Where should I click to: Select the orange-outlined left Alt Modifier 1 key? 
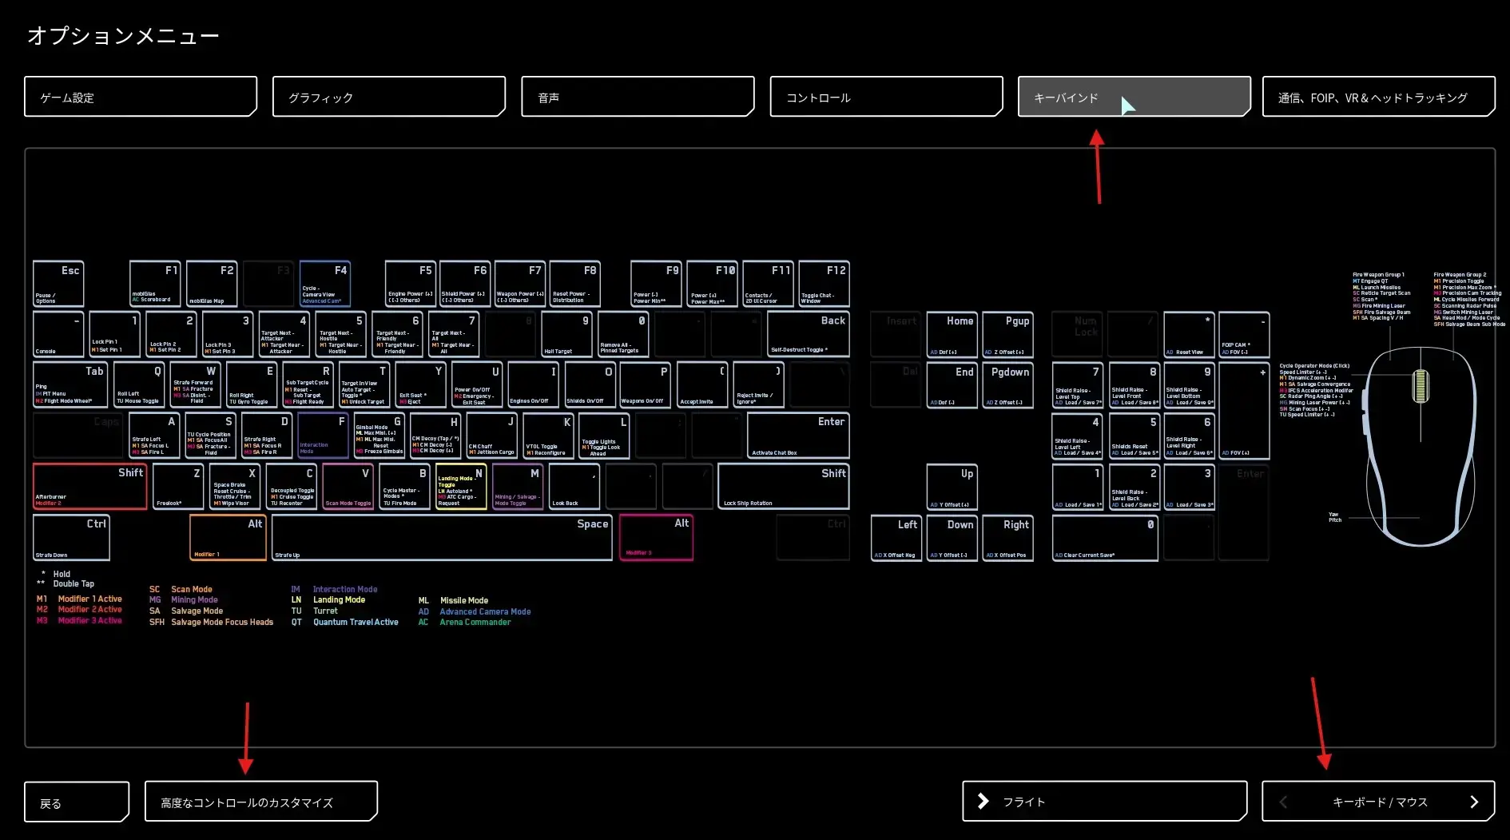(x=228, y=538)
